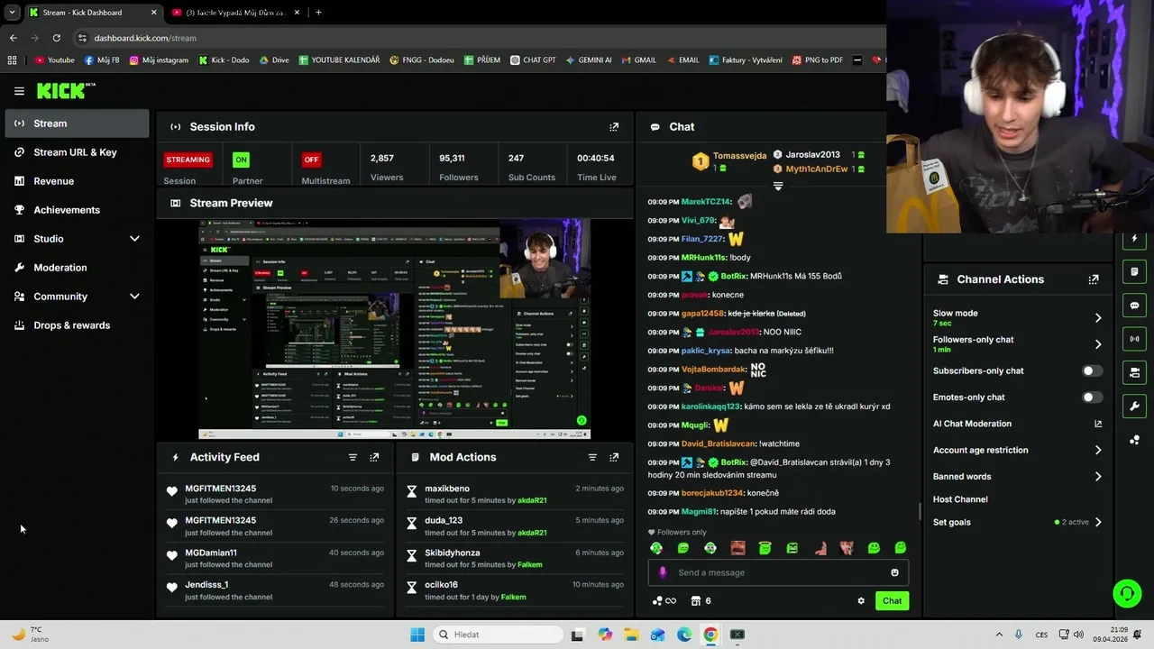Expand the Studio submenu chevron
The image size is (1154, 649).
(134, 239)
